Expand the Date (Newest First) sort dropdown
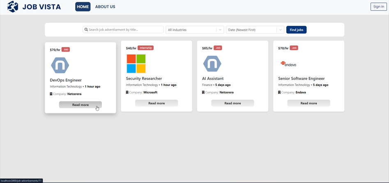Image resolution: width=389 pixels, height=183 pixels. coord(251,30)
